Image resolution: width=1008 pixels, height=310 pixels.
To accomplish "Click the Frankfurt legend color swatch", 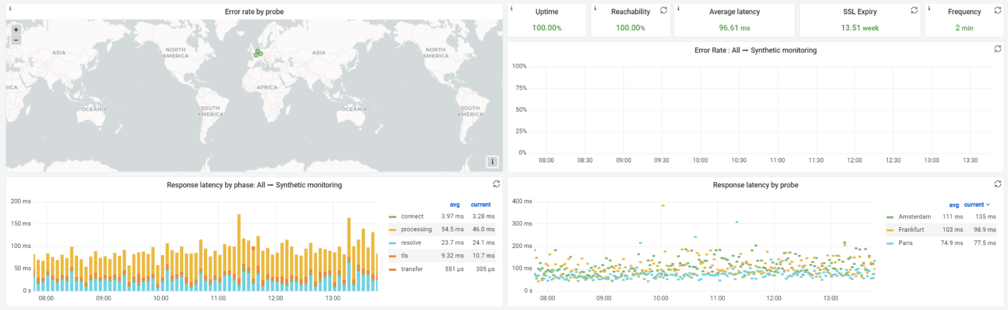I will 890,230.
